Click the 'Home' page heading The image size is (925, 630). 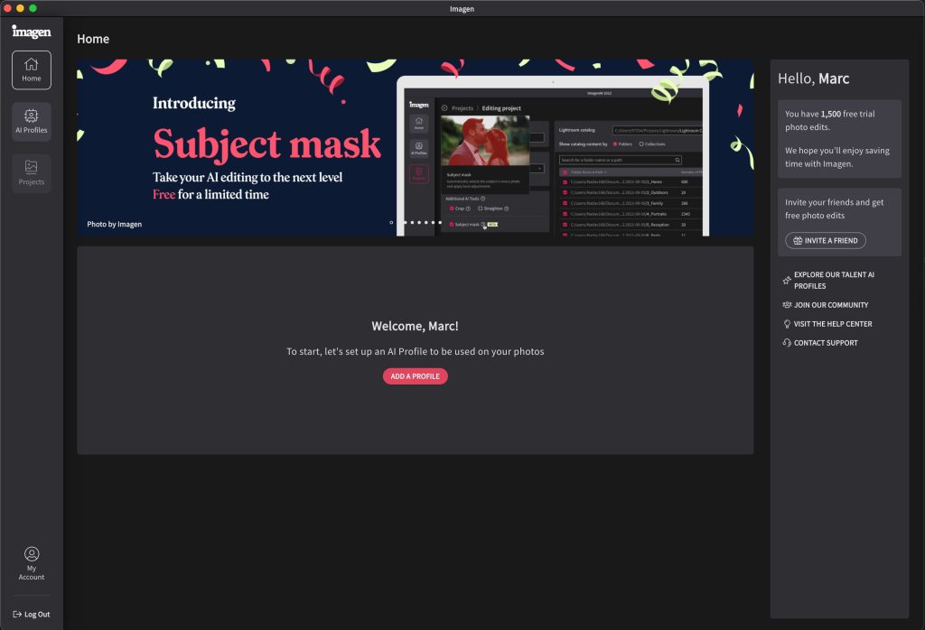[93, 39]
